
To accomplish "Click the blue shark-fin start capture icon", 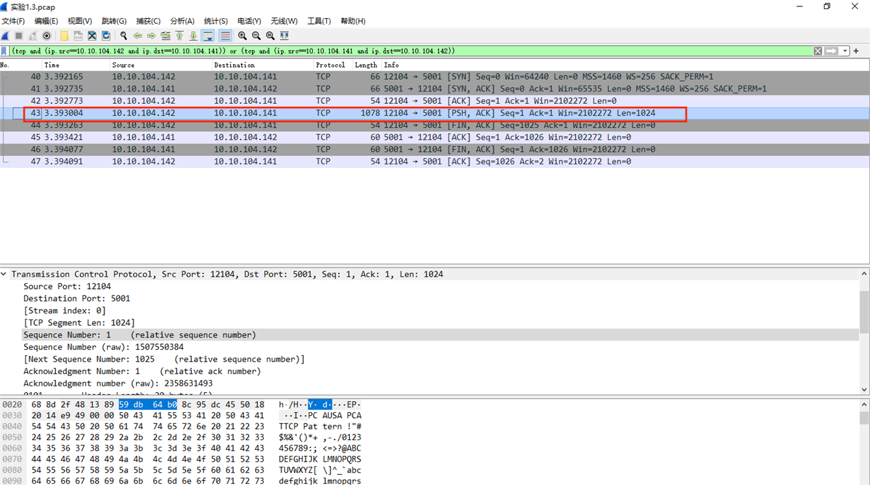I will pyautogui.click(x=5, y=36).
